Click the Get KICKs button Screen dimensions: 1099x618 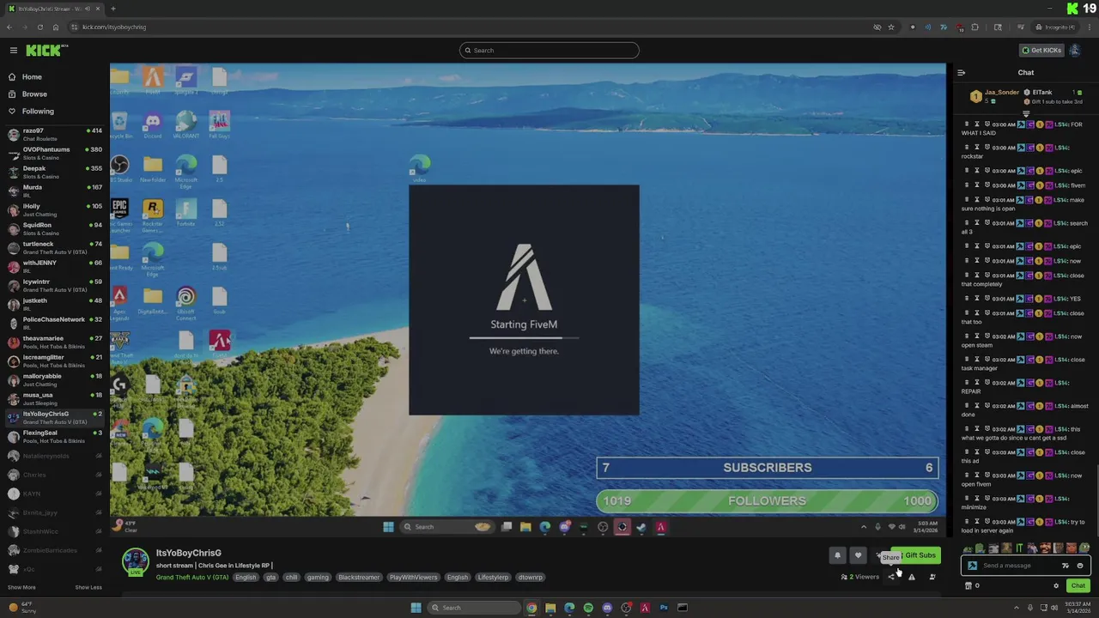pyautogui.click(x=1042, y=51)
